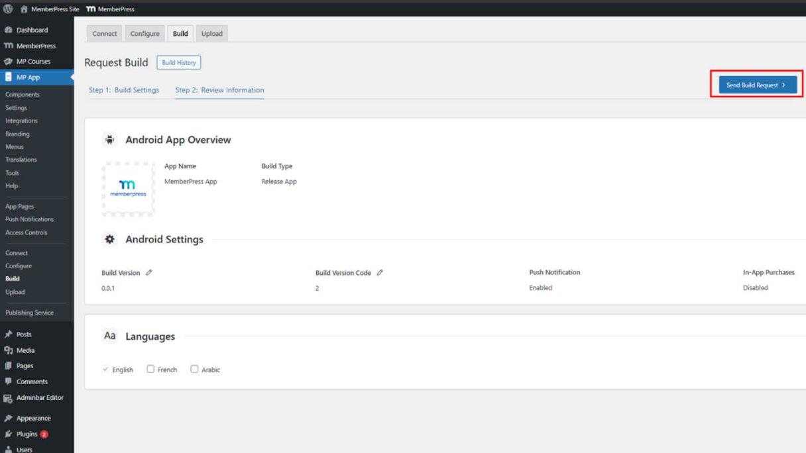Click the Media library icon in the sidebar
Viewport: 806px width, 453px height.
click(x=9, y=350)
